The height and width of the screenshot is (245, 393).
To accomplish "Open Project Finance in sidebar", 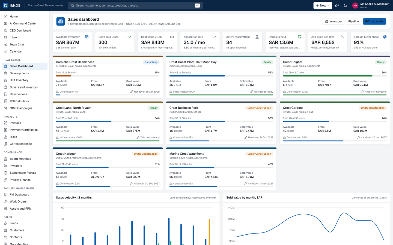I will click(x=25, y=180).
